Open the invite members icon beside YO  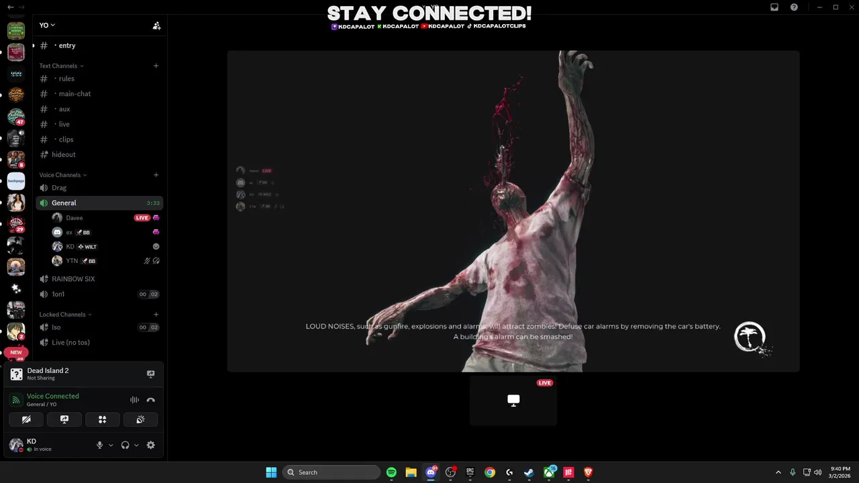pos(156,25)
